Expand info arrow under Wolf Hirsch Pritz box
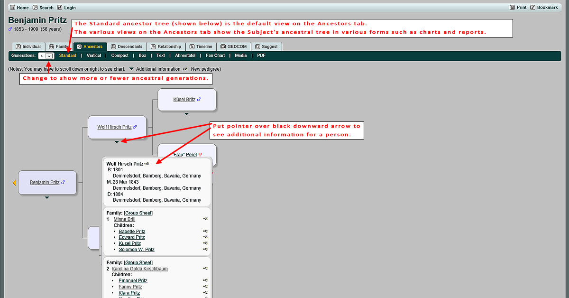 tap(117, 142)
